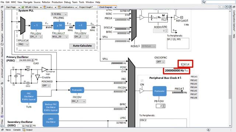Click the POSC frequency stepper arrows
This screenshot has height=132, width=236.
(x=33, y=60)
